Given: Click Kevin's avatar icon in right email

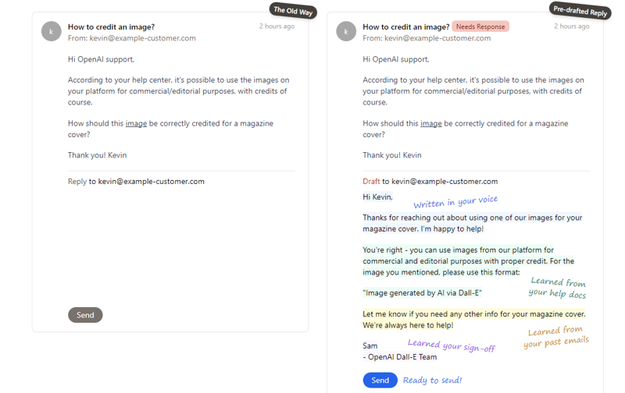Looking at the screenshot, I should coord(346,31).
